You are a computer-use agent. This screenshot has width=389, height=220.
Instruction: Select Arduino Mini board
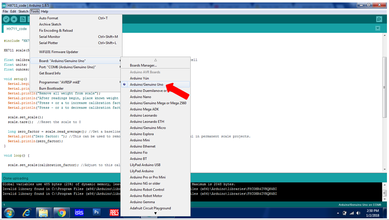pos(156,140)
